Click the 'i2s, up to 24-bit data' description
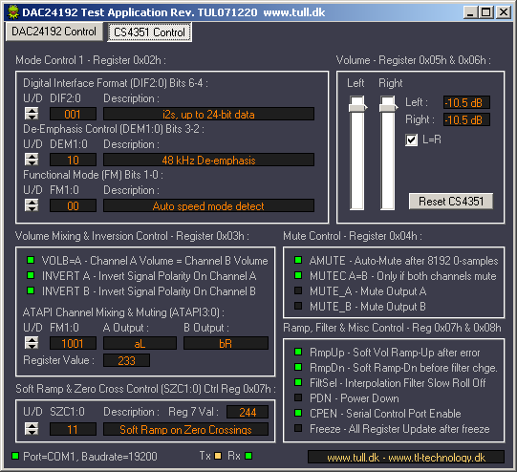The height and width of the screenshot is (472, 517). (208, 114)
